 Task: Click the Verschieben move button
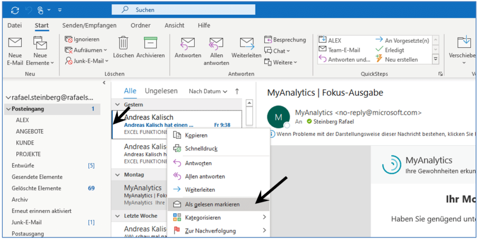pos(462,50)
